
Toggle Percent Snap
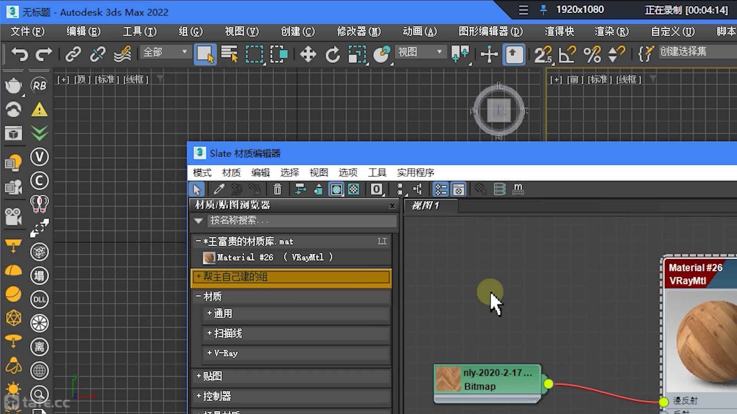(x=592, y=54)
